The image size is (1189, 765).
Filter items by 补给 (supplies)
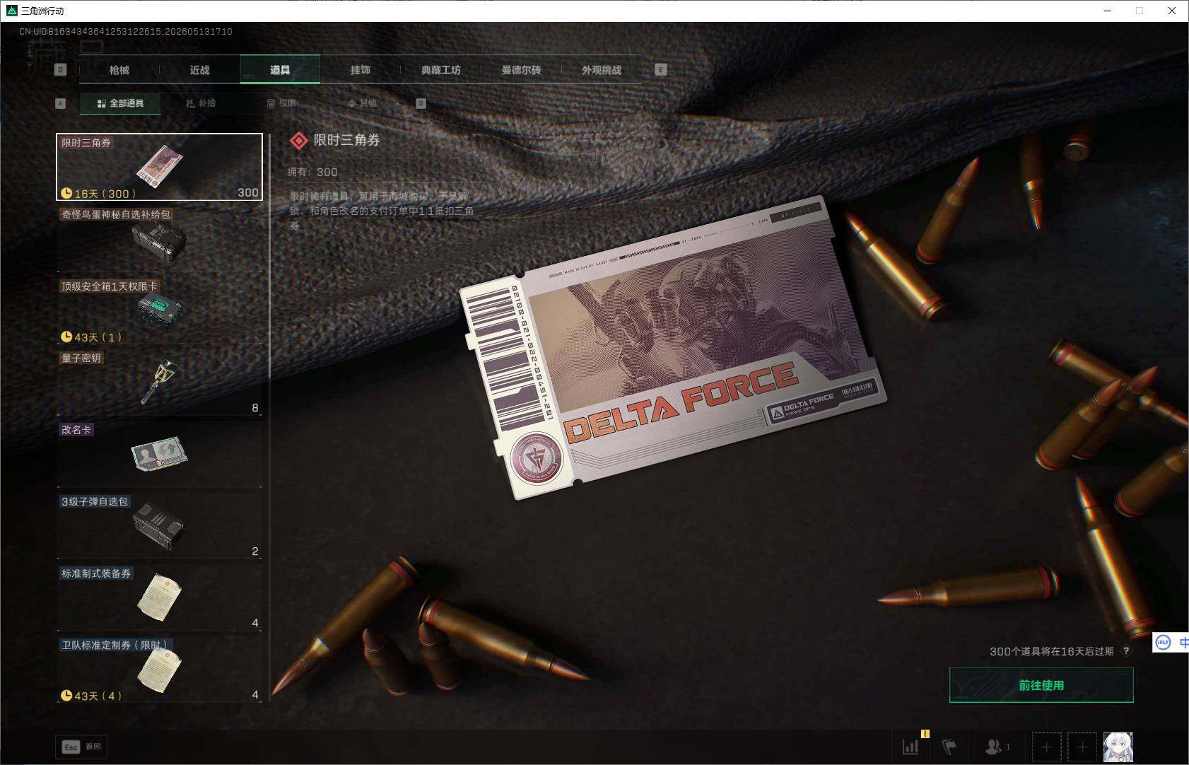tap(201, 103)
